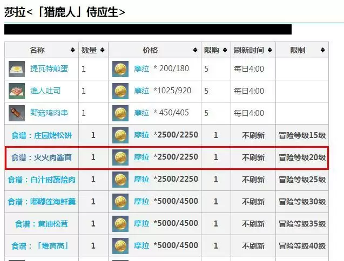Sort table by 限购 column arrows
The image size is (344, 261).
[225, 50]
